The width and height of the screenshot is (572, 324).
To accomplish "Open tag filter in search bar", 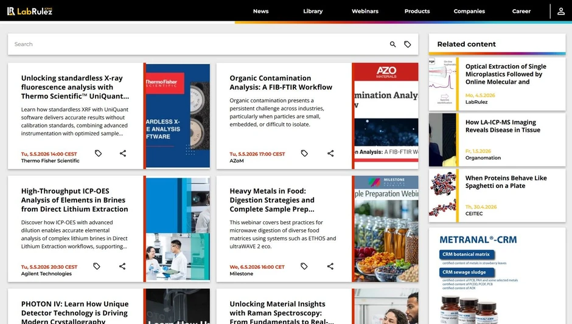I will coord(408,44).
